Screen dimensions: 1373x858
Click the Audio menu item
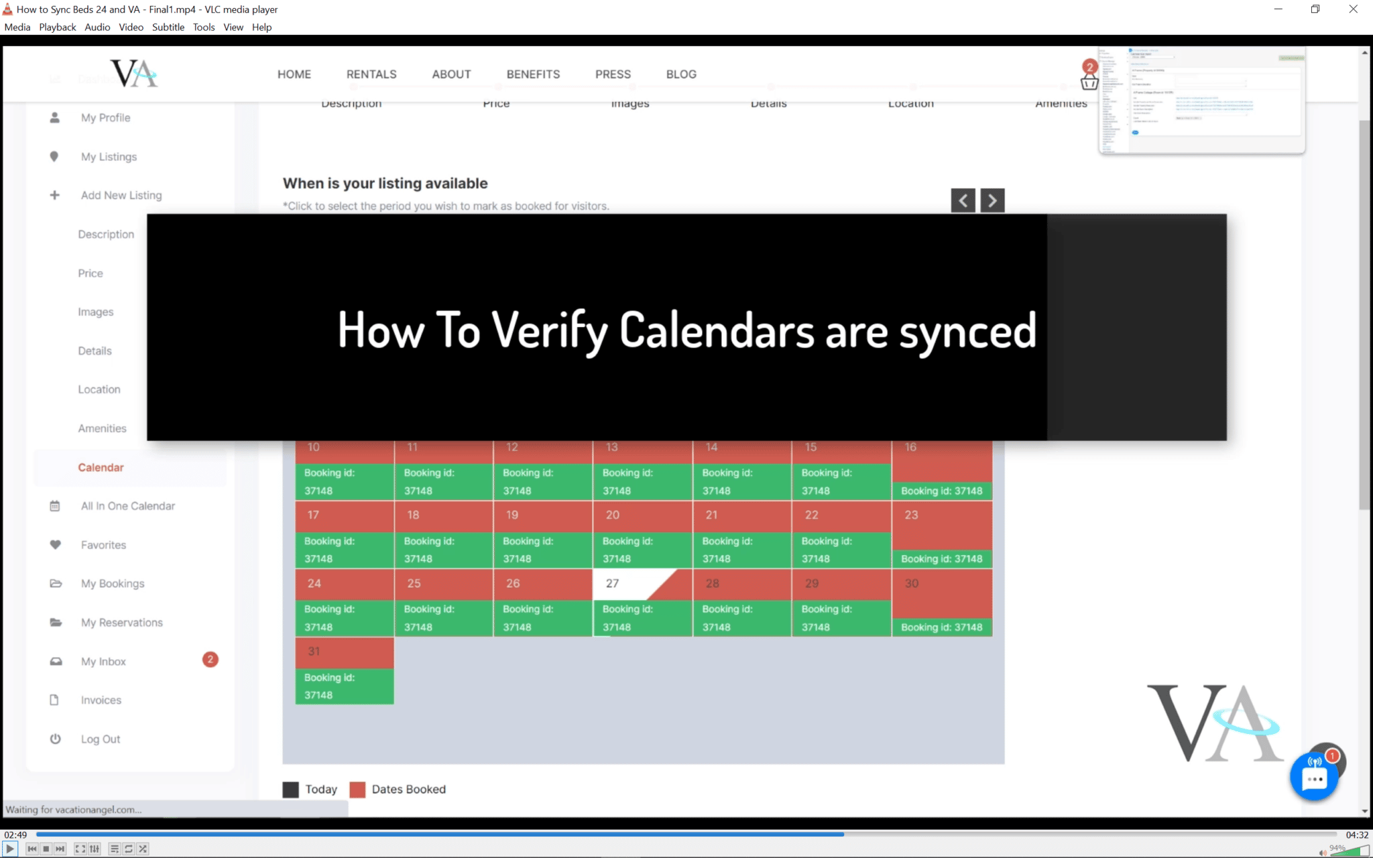click(97, 27)
